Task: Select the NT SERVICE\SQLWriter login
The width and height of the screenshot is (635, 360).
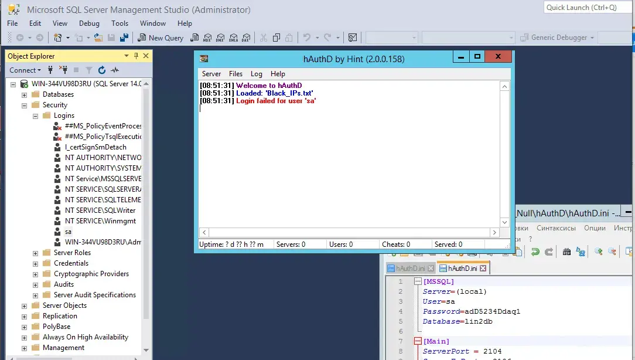Action: coord(100,210)
